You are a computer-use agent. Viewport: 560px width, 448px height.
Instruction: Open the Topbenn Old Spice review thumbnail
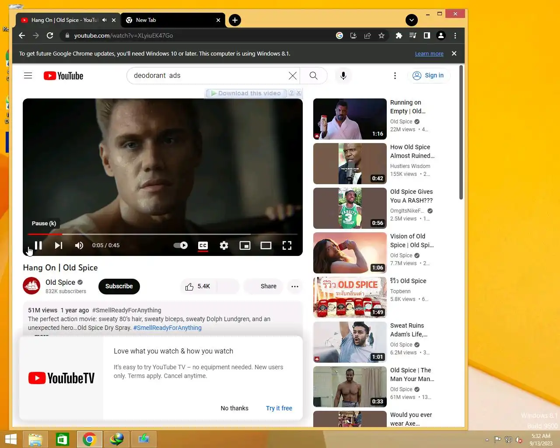pyautogui.click(x=350, y=297)
